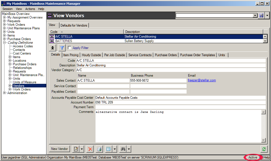Open the Session menu
271x161 pixels.
click(7, 9)
